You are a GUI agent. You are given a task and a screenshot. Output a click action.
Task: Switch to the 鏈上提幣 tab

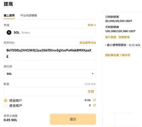(x=9, y=15)
